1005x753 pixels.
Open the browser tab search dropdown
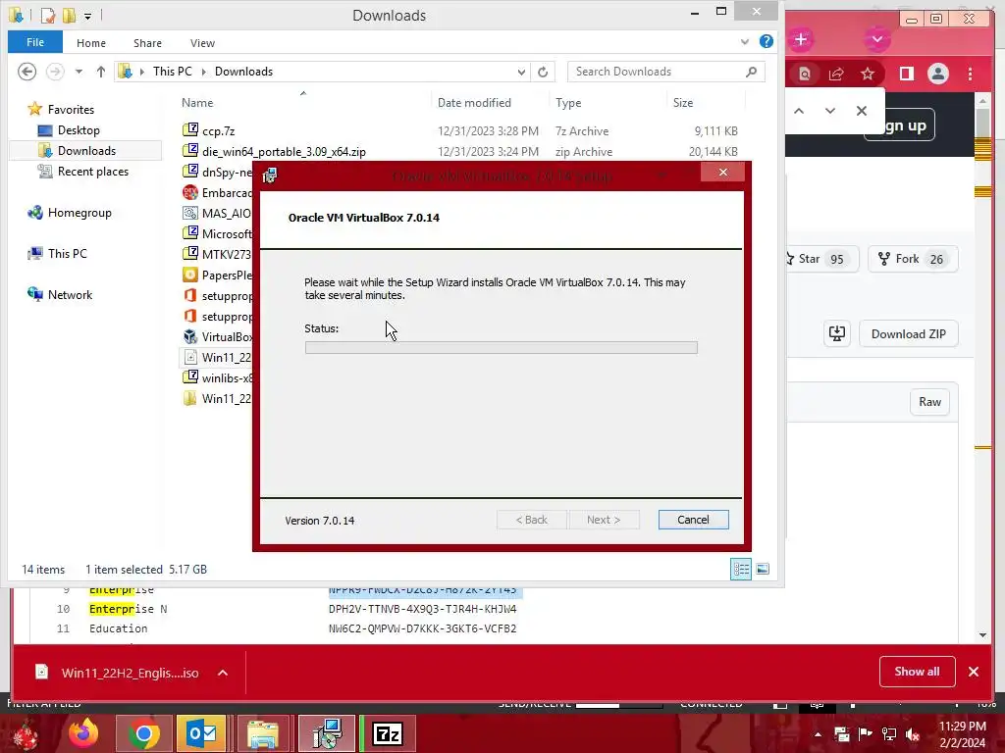(876, 39)
